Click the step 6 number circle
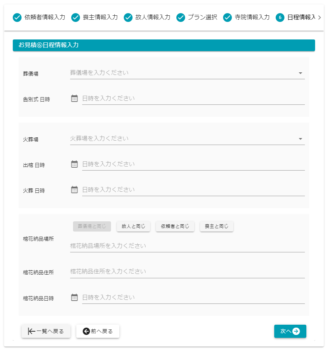333x355 pixels. pyautogui.click(x=280, y=18)
